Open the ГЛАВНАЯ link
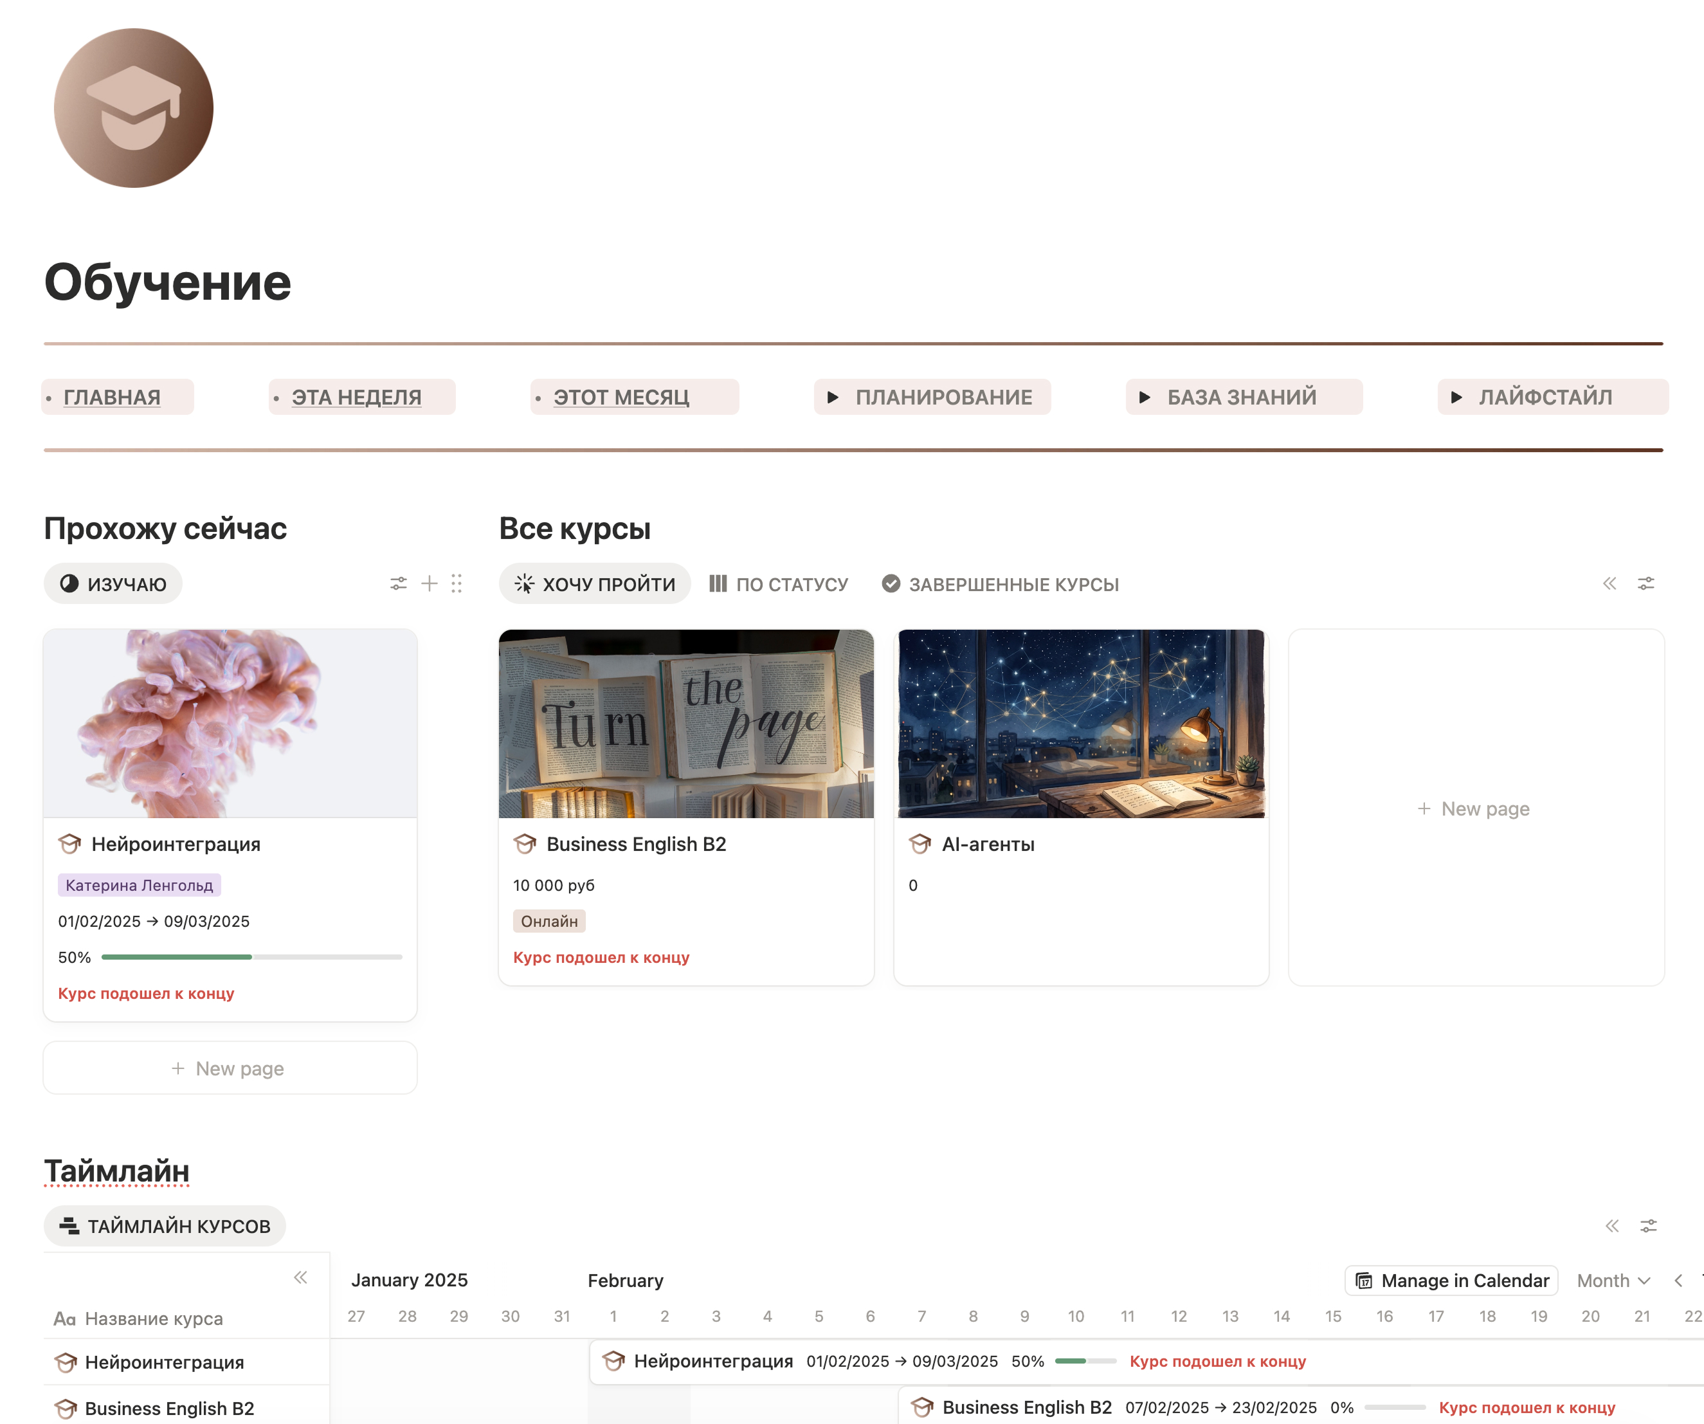The width and height of the screenshot is (1704, 1424). pyautogui.click(x=112, y=397)
